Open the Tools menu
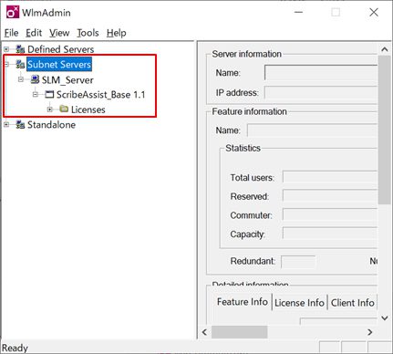393x354 pixels. pos(88,33)
